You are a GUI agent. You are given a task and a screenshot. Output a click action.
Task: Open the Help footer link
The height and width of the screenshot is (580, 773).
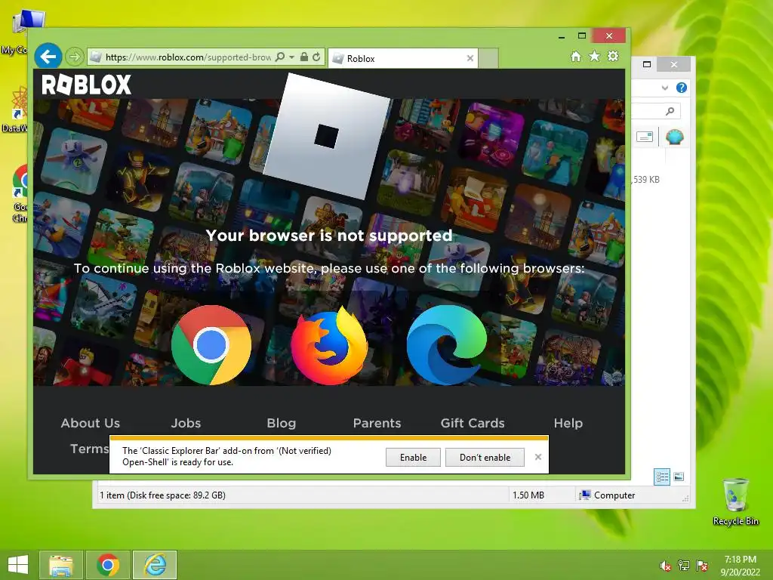coord(568,423)
